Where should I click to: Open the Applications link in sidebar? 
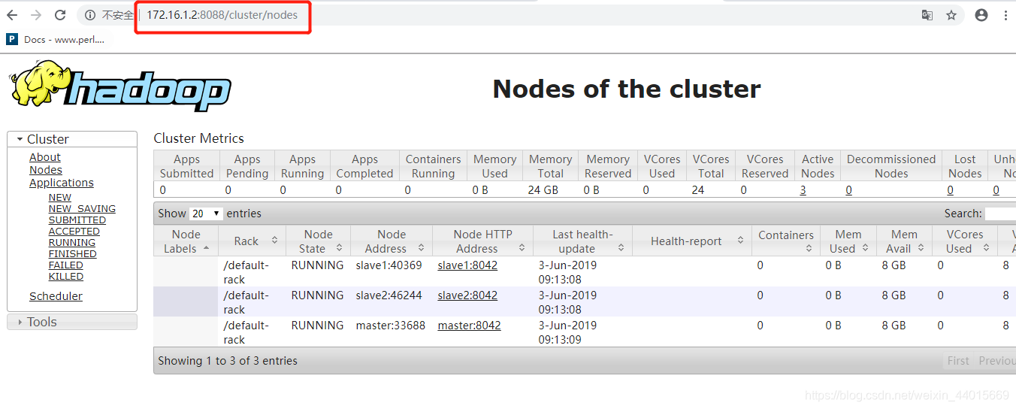tap(62, 183)
